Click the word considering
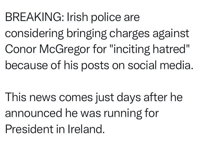This screenshot has height=147, width=205. click(x=34, y=34)
